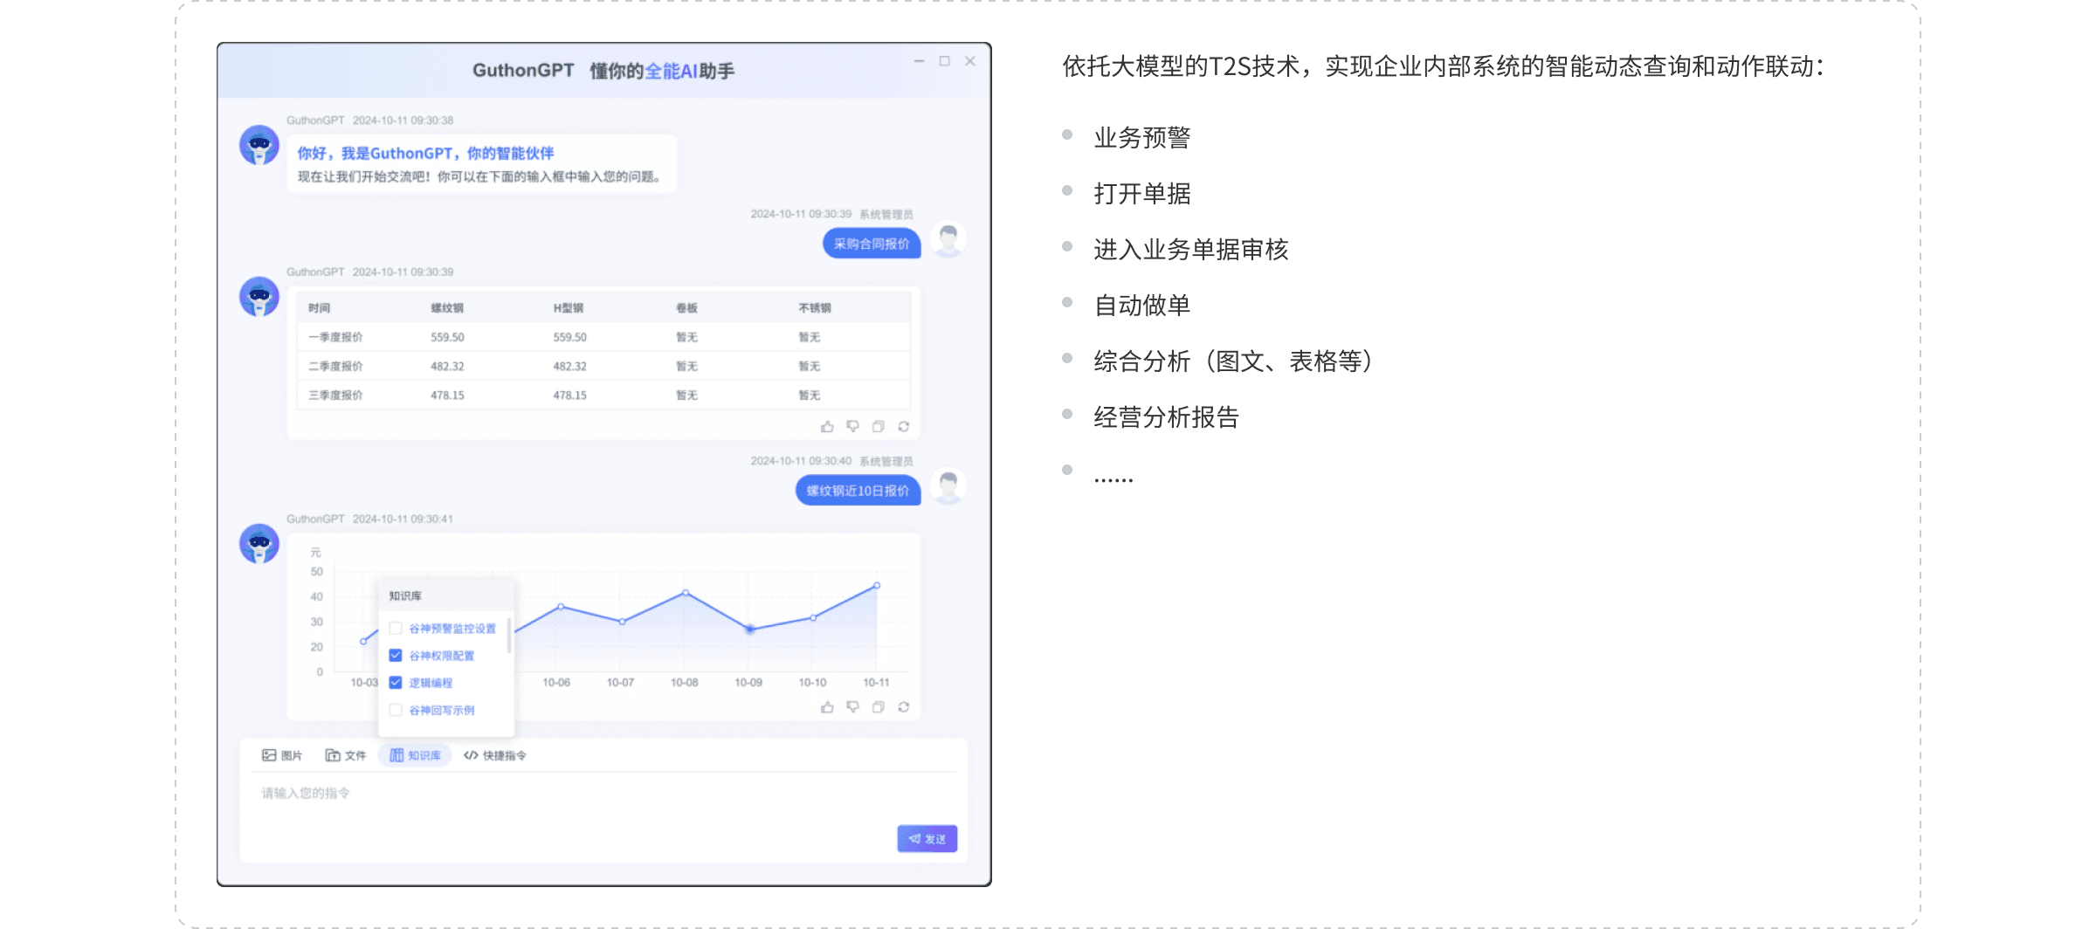Image resolution: width=2096 pixels, height=929 pixels.
Task: Copy the line chart reply
Action: 878,707
